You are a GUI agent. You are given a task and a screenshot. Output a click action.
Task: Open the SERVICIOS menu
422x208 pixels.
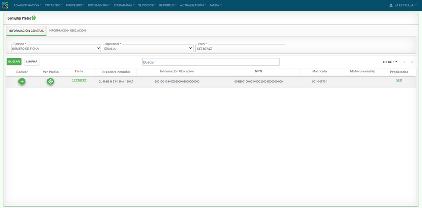147,5
